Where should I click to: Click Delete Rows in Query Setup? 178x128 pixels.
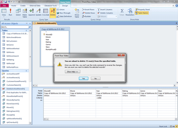point(89,13)
